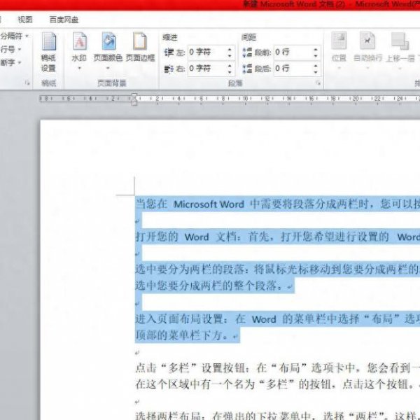Screen dimensions: 420x420
Task: Switch to the 百度网盘 tab
Action: (x=64, y=20)
